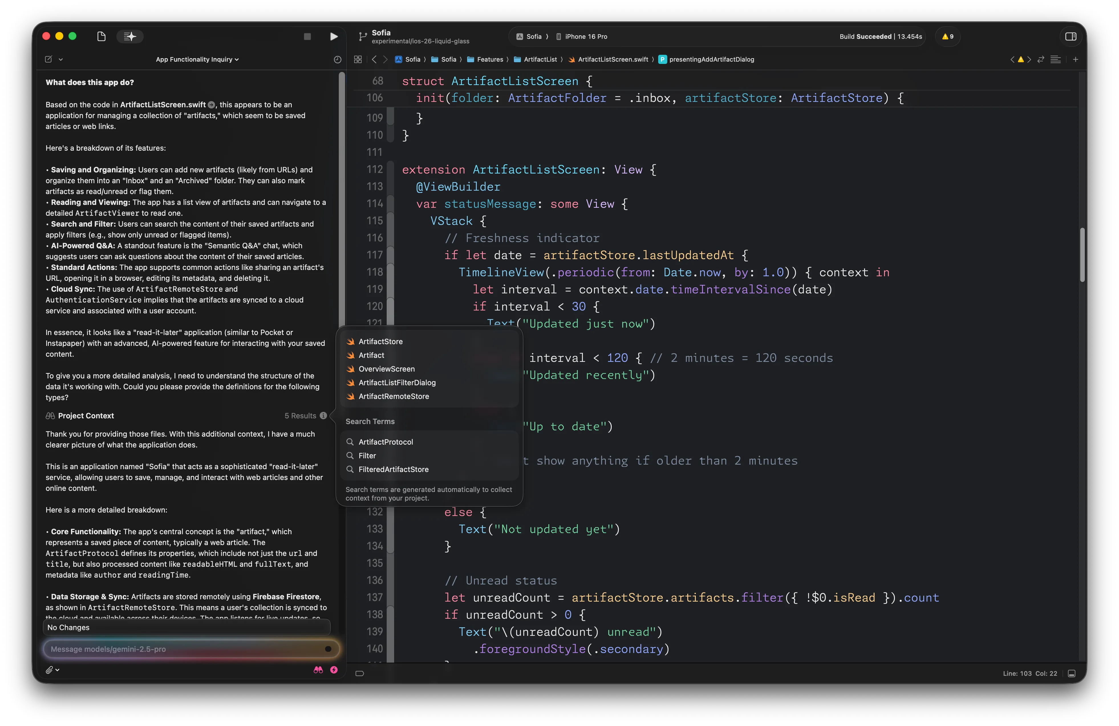Click ArtifactListScreen.swift in breadcrumb

click(612, 59)
